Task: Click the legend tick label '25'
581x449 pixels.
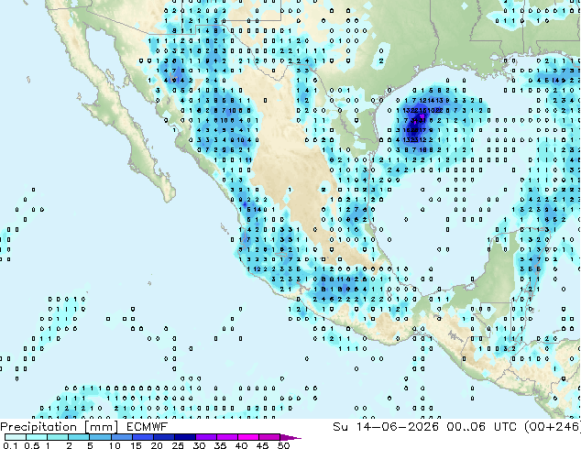Action: pyautogui.click(x=178, y=445)
